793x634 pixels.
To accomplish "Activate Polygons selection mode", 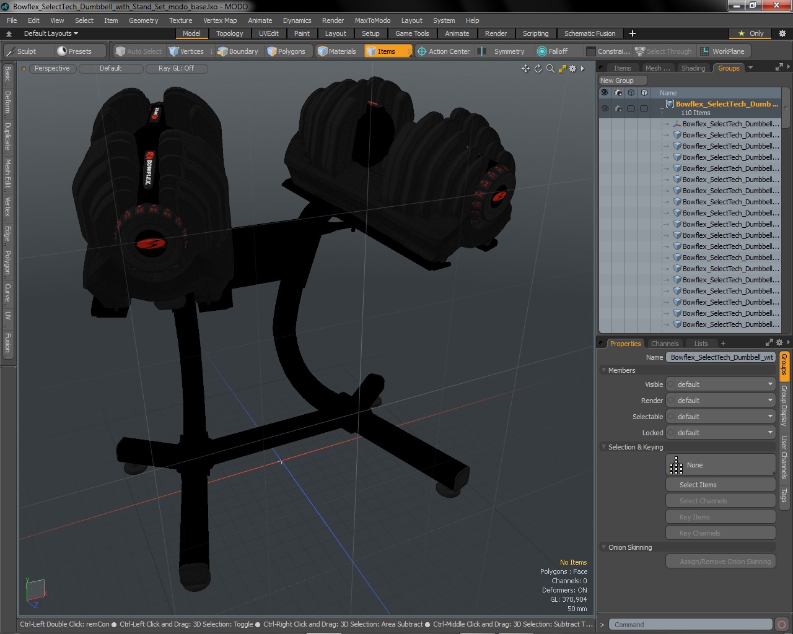I will tap(287, 51).
